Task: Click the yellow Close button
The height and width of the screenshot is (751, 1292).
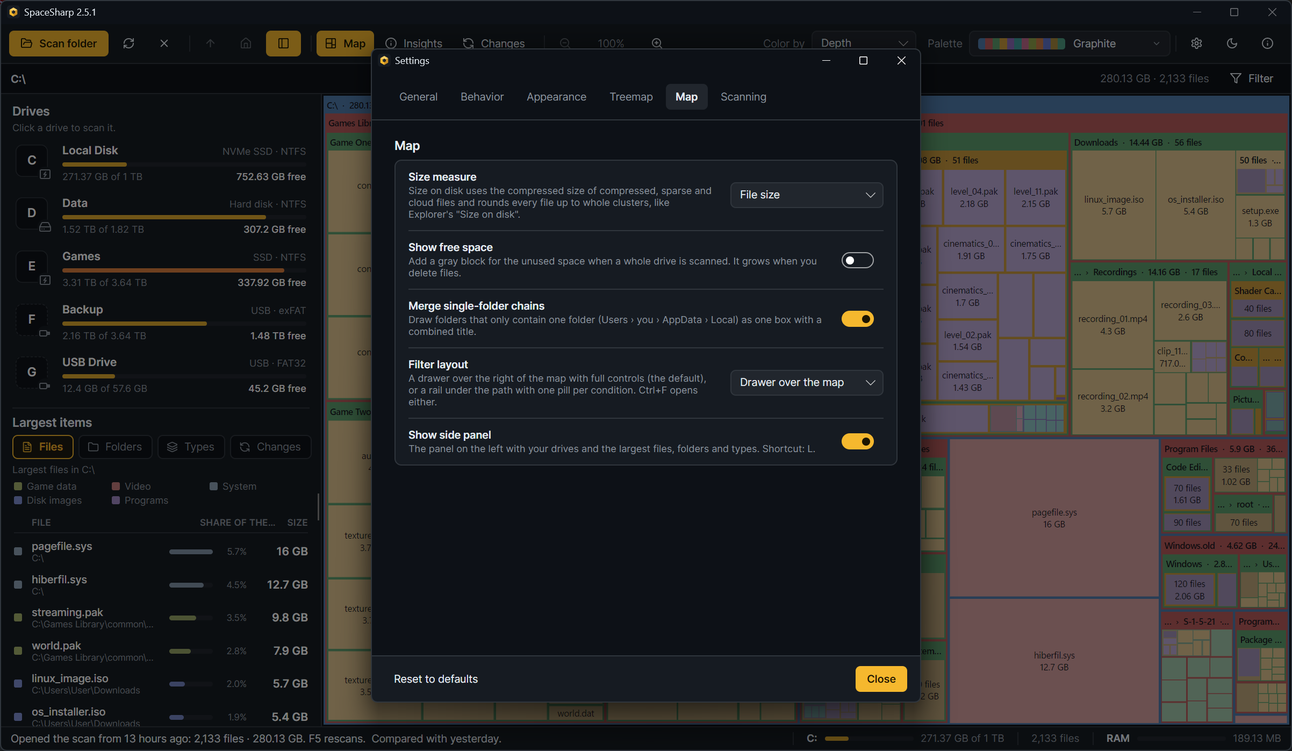Action: tap(881, 679)
